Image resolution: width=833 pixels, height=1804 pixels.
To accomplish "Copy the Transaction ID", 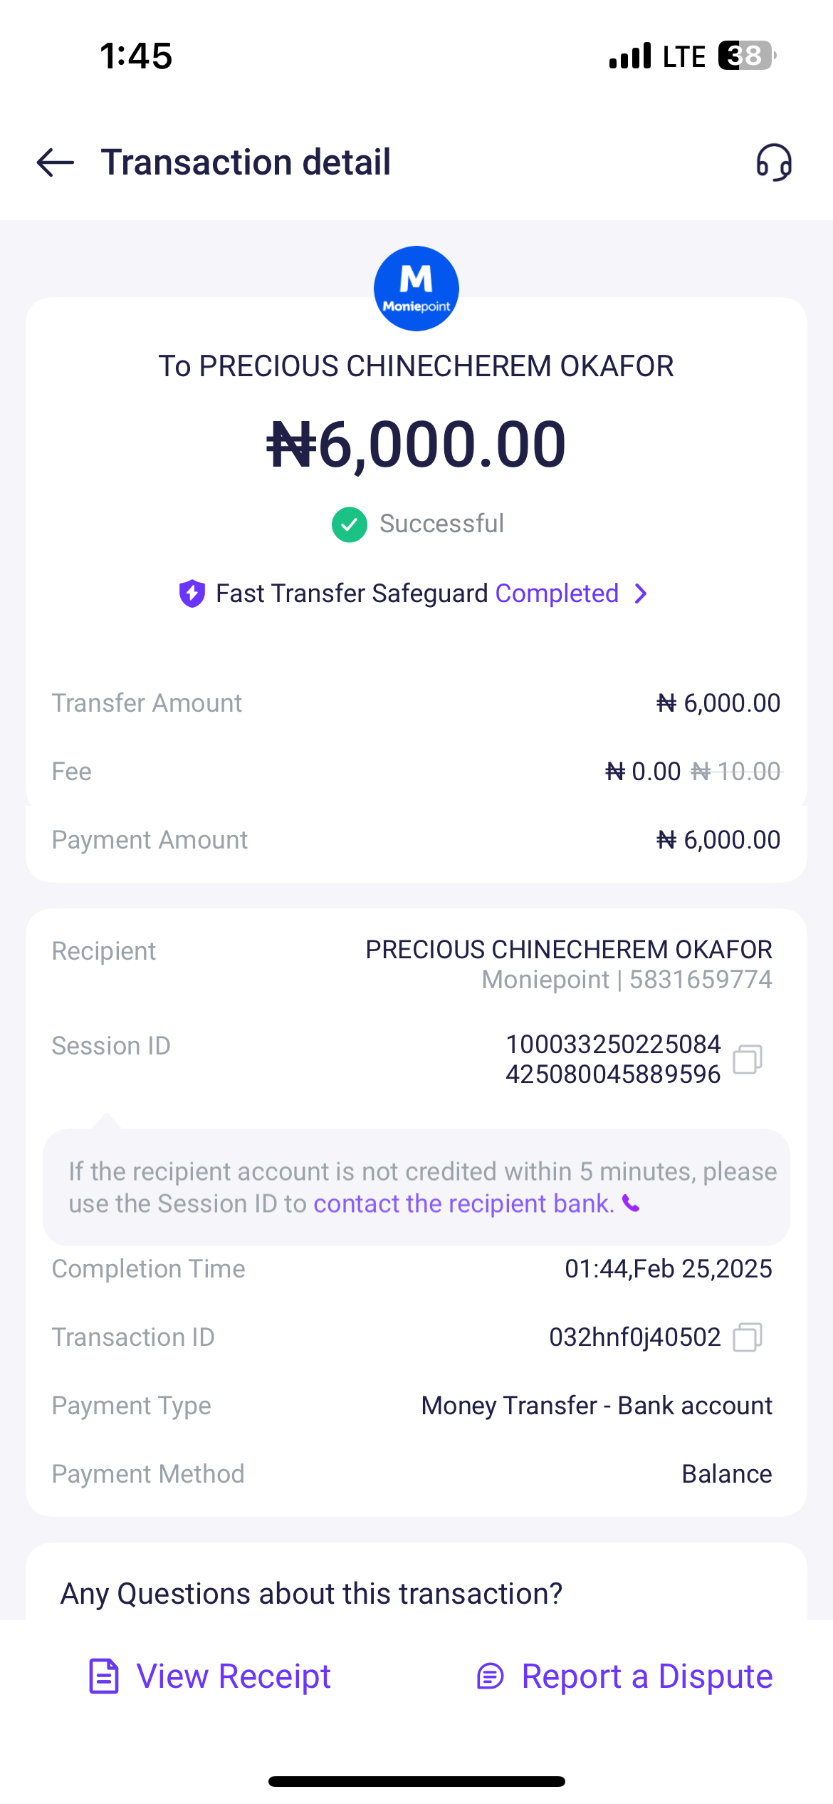I will pyautogui.click(x=748, y=1337).
